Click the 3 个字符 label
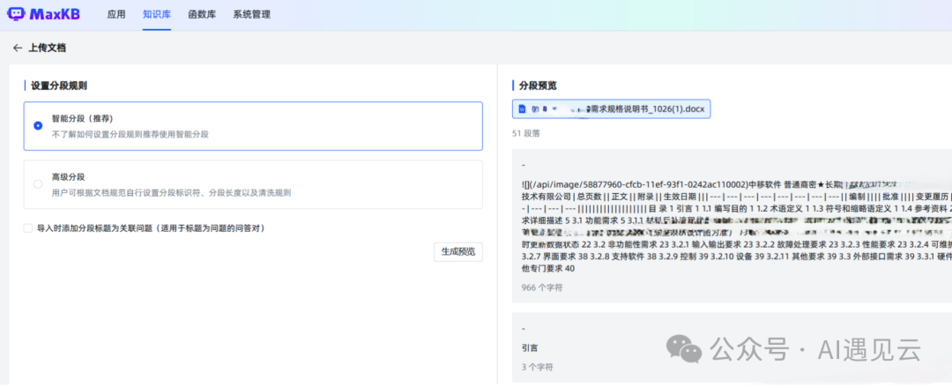The width and height of the screenshot is (952, 388). 538,367
